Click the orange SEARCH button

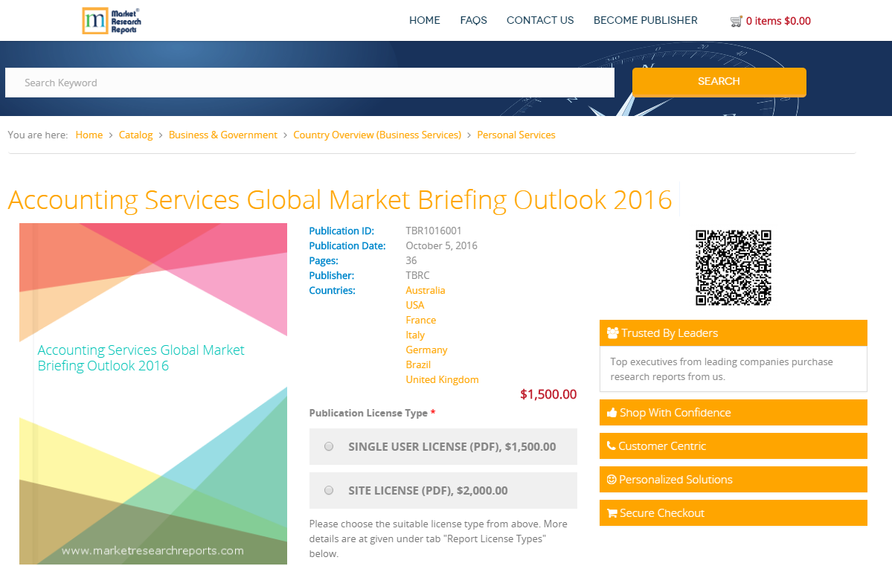pyautogui.click(x=719, y=82)
